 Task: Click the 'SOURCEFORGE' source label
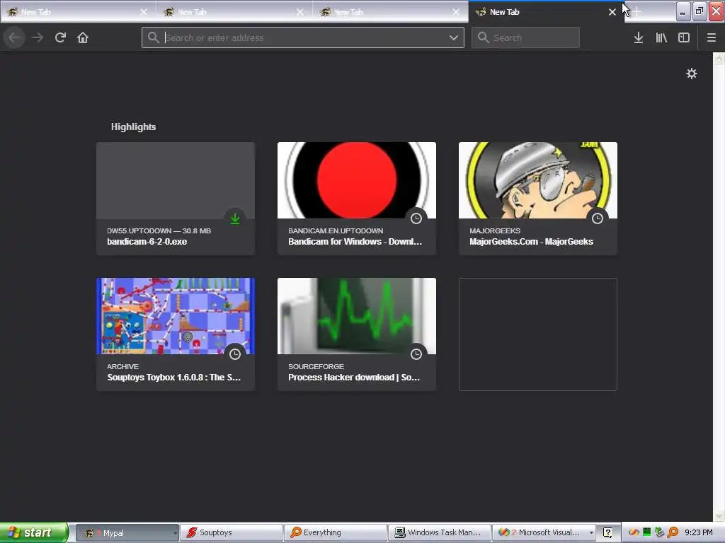click(x=316, y=366)
